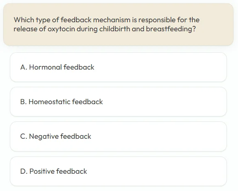The height and width of the screenshot is (191, 238).
Task: Click the oxytocin question text card
Action: point(118,24)
